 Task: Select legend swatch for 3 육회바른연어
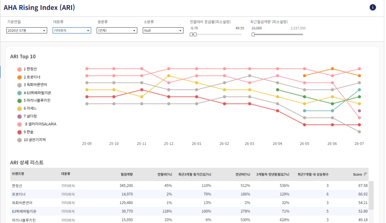[x=19, y=85]
